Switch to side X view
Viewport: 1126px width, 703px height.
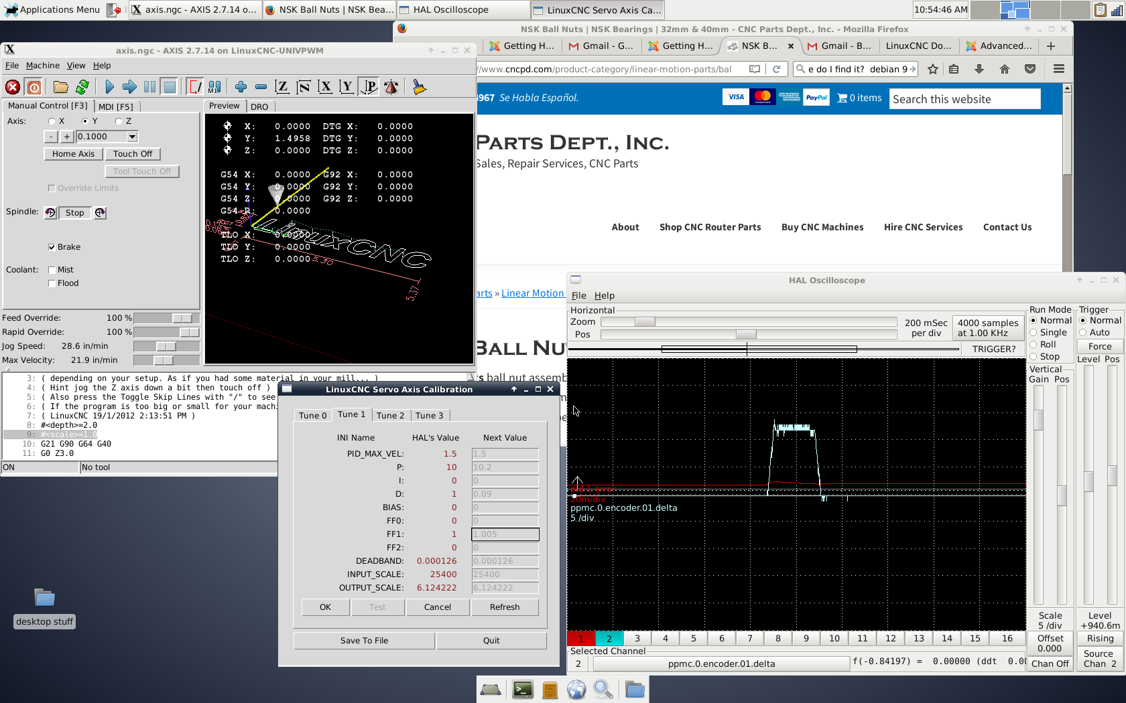(x=325, y=87)
